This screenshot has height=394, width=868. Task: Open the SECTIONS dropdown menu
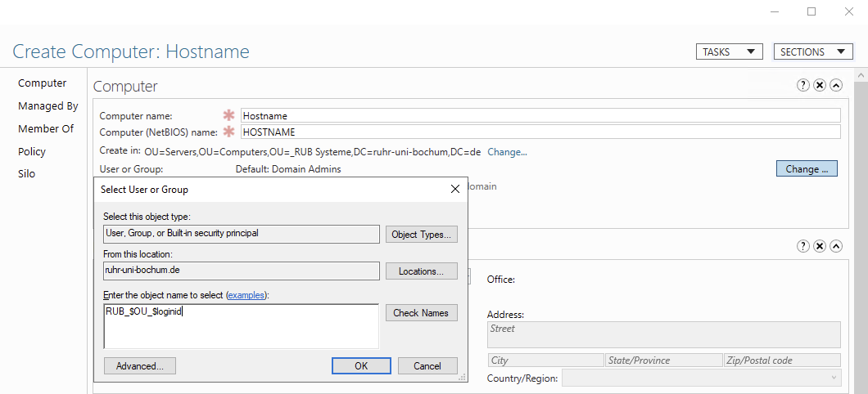pos(812,52)
